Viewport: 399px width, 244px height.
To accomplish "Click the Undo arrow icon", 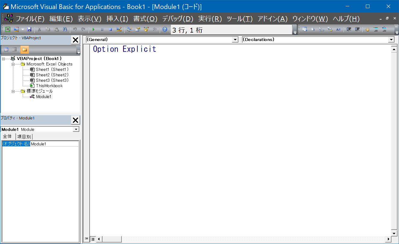I will (75, 29).
